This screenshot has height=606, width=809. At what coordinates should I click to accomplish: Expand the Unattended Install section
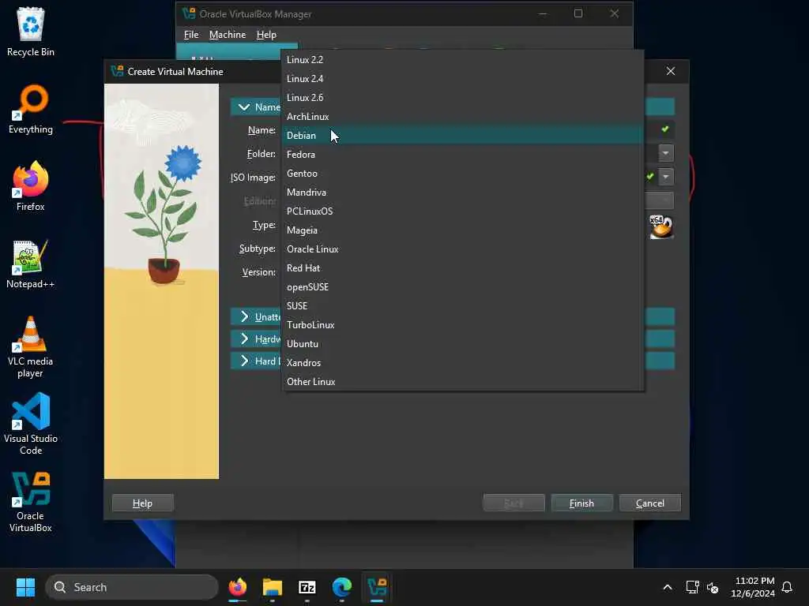tap(244, 316)
